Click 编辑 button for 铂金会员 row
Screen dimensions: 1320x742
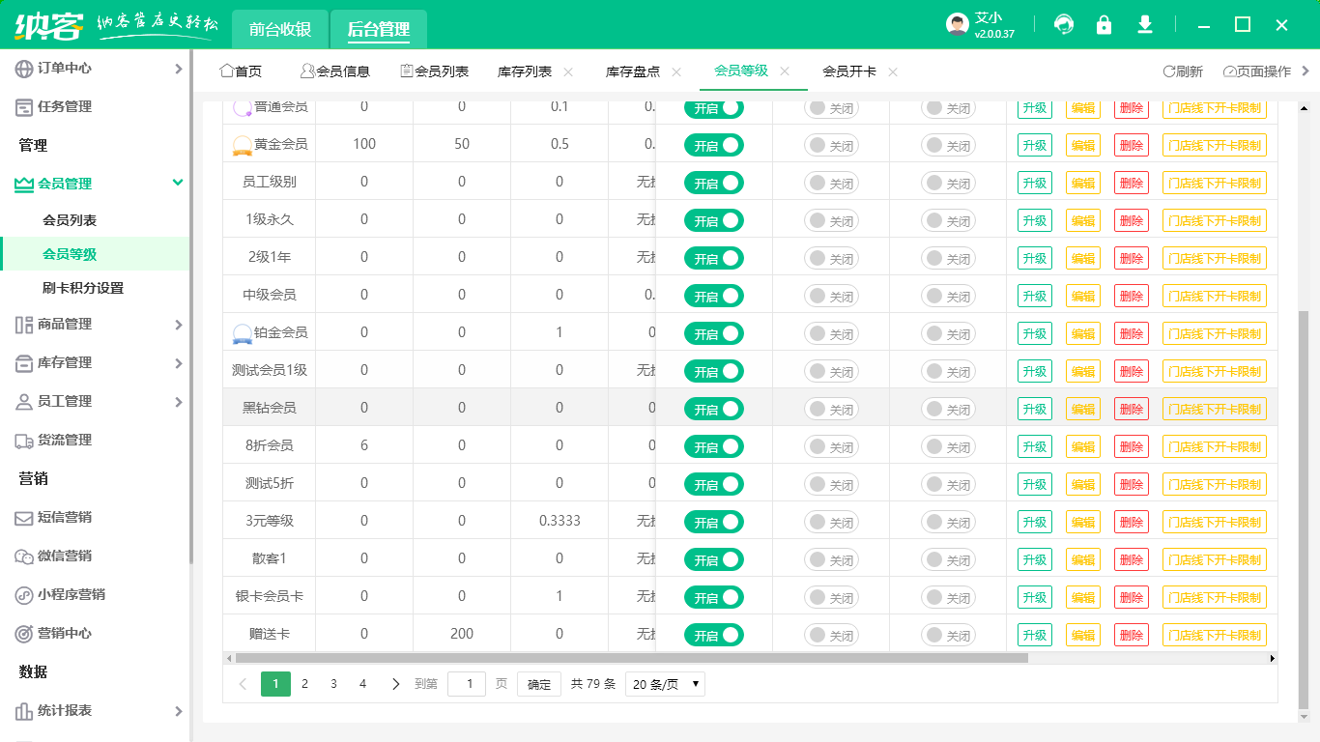point(1082,333)
